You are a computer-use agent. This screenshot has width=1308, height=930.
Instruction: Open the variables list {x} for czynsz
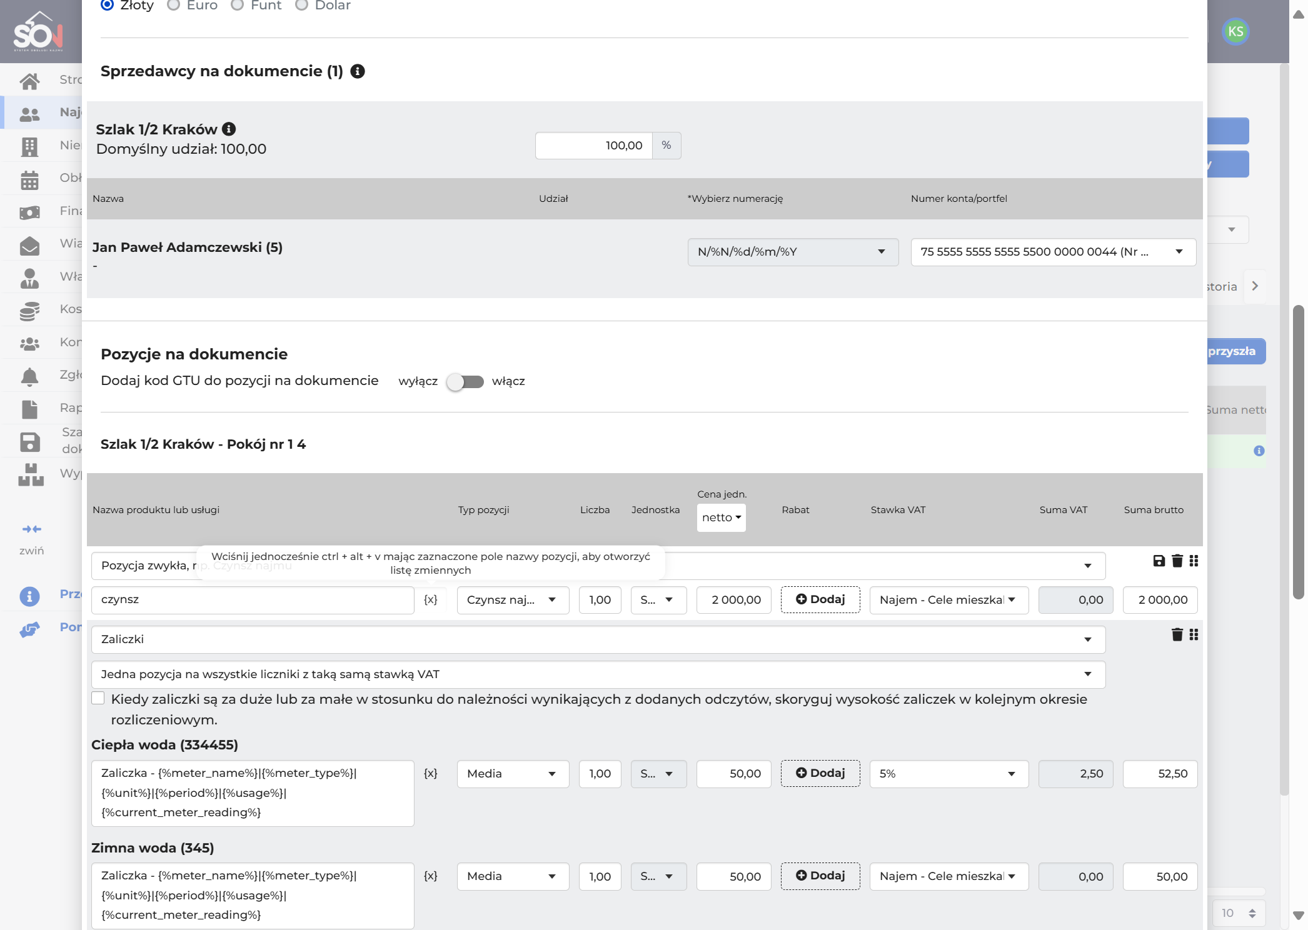[431, 599]
